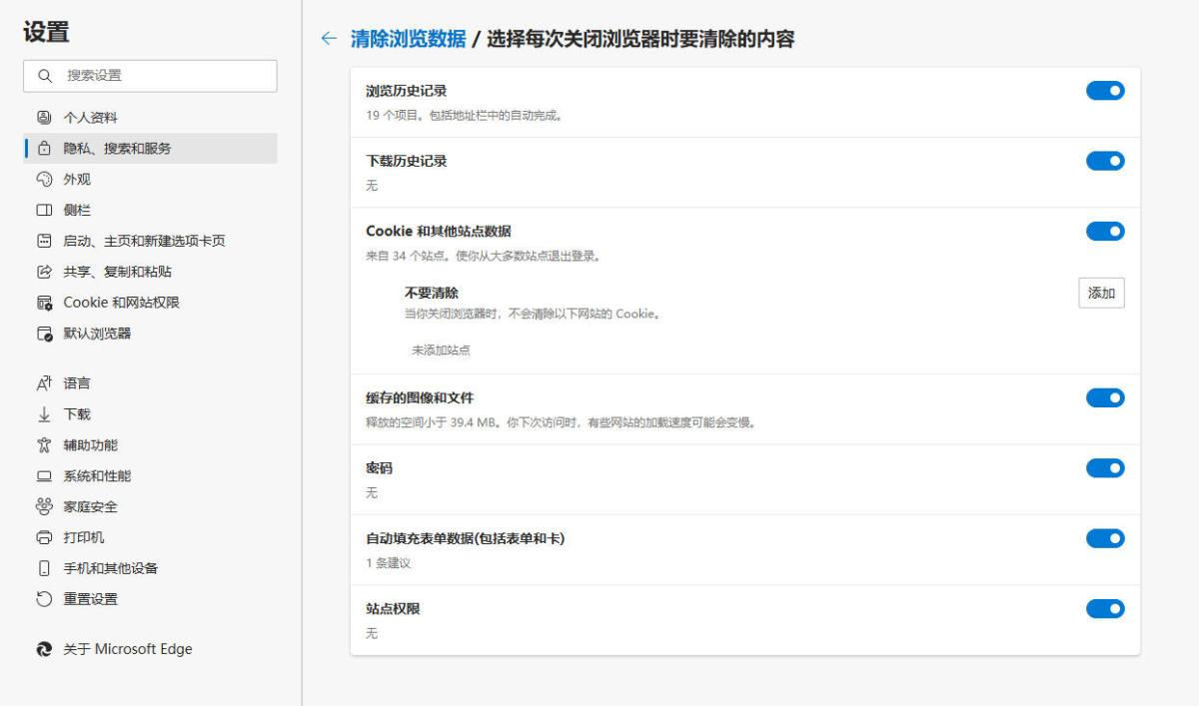Viewport: 1199px width, 706px height.
Task: Open 隐私、搜索和服务 settings section
Action: (x=117, y=149)
